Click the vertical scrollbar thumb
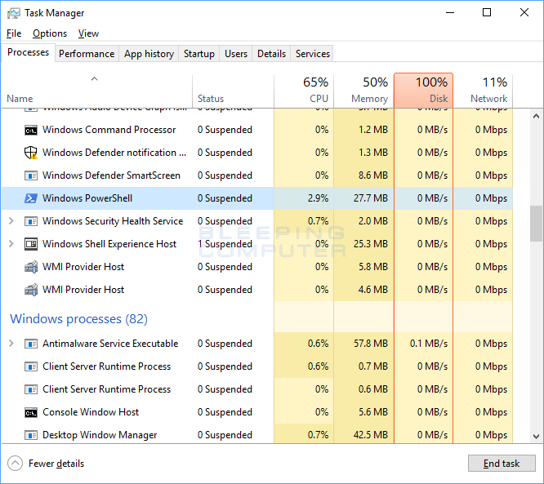The image size is (544, 484). click(536, 224)
